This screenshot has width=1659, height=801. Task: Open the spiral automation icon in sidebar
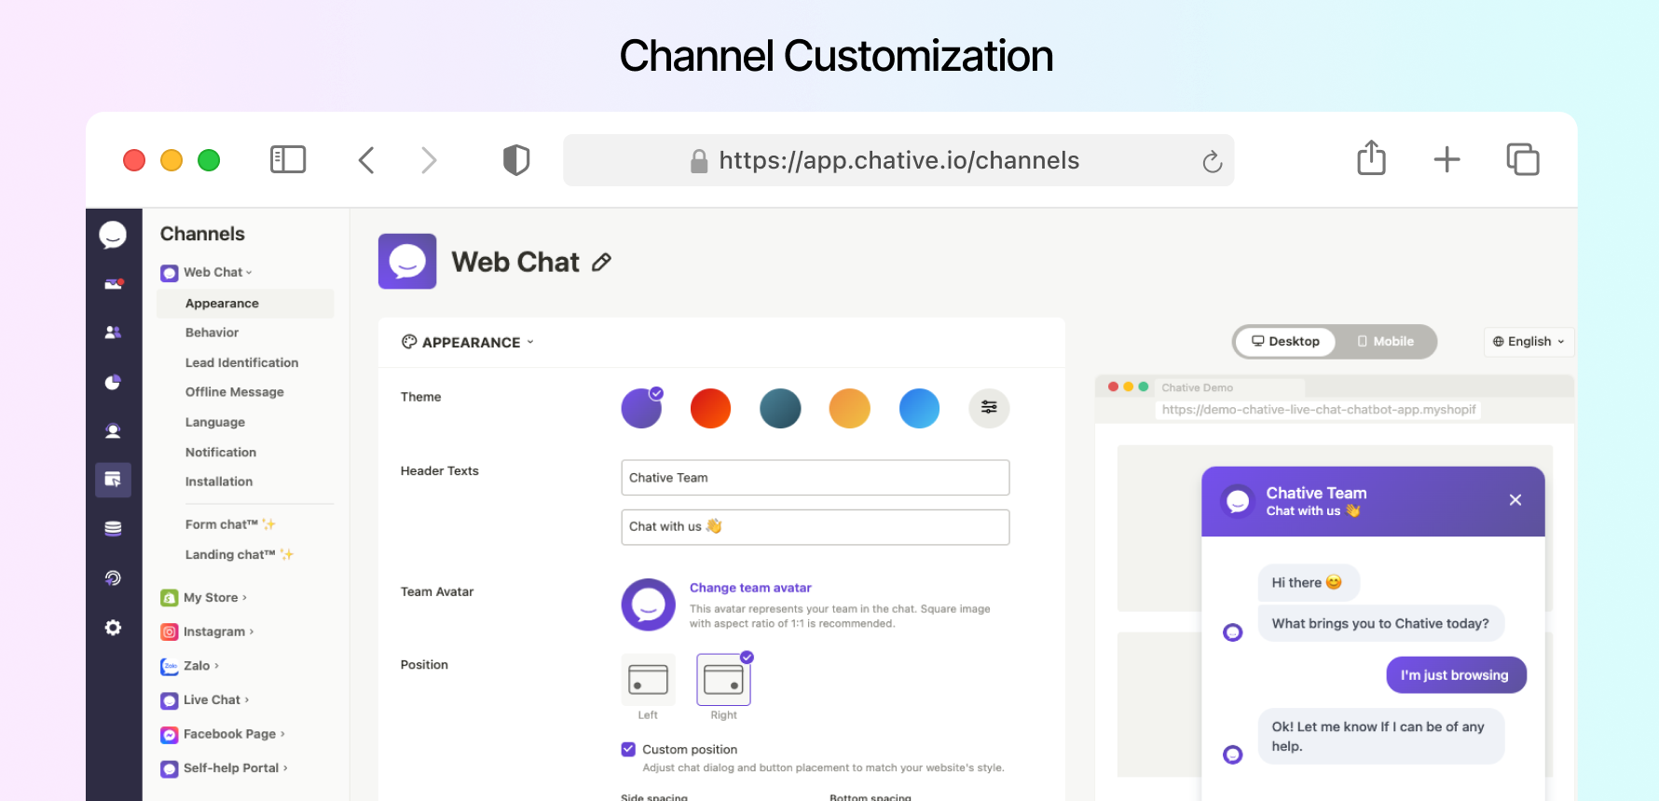point(113,577)
